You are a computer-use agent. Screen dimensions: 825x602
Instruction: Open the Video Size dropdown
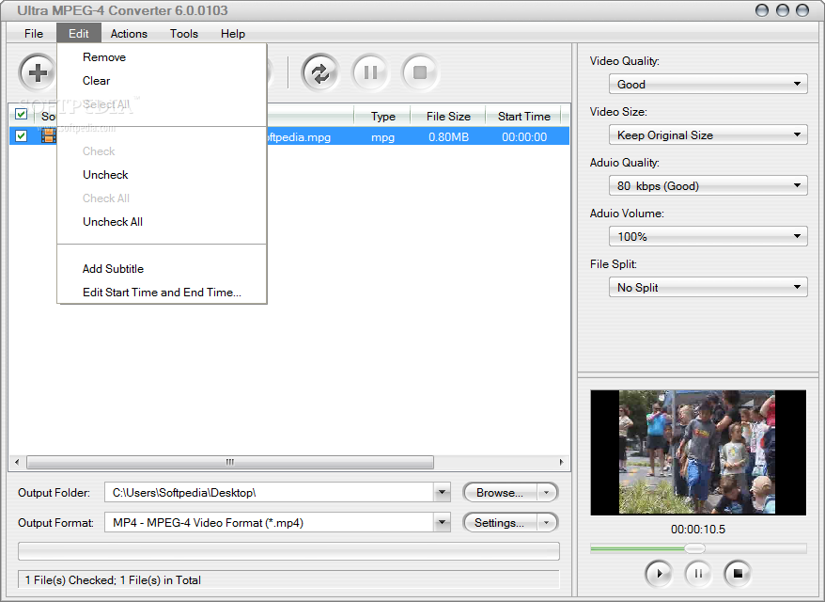pos(708,135)
